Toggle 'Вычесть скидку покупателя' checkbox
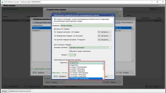This screenshot has height=93, width=166. pos(70,51)
